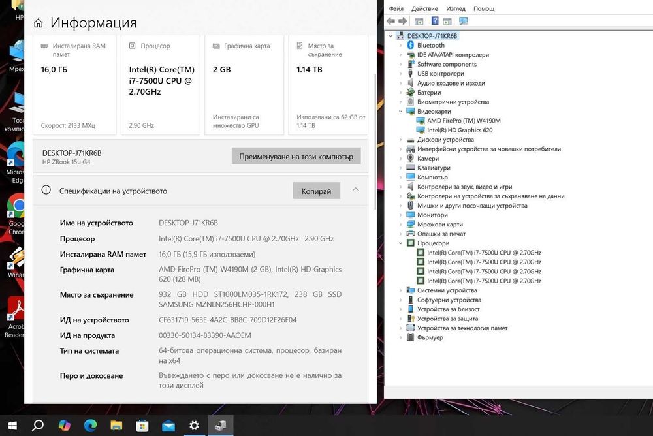Click the Bluetooth icon in Device Manager
This screenshot has width=653, height=436.
[410, 45]
